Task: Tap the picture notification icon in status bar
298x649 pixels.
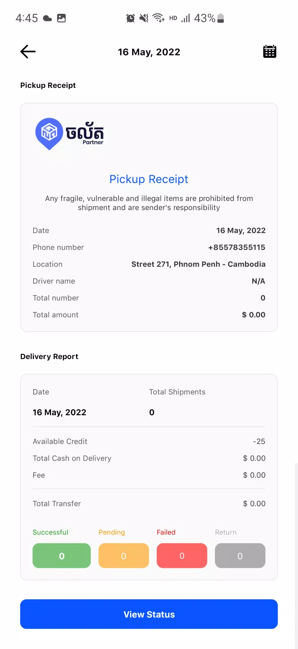Action: coord(61,18)
